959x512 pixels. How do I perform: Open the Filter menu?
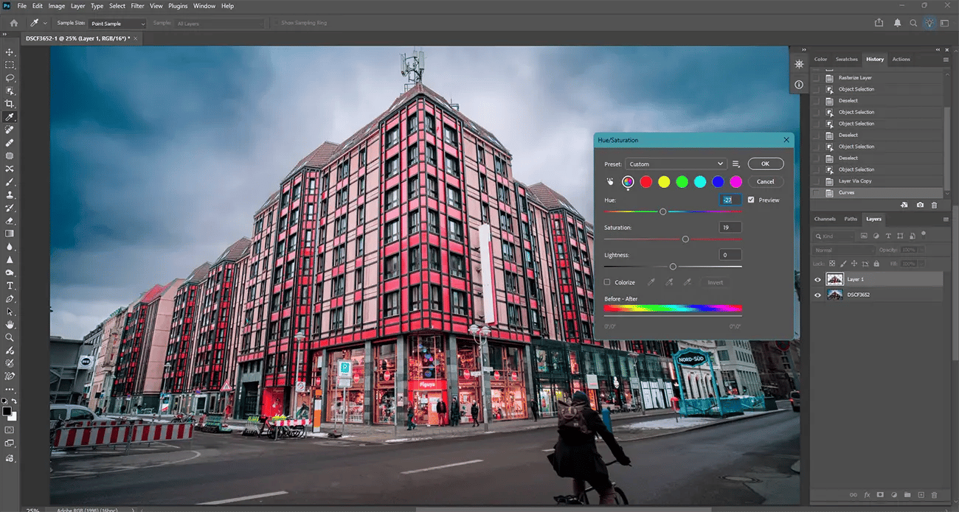tap(137, 6)
